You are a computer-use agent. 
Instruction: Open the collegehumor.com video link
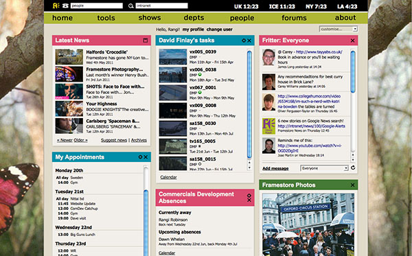click(309, 102)
